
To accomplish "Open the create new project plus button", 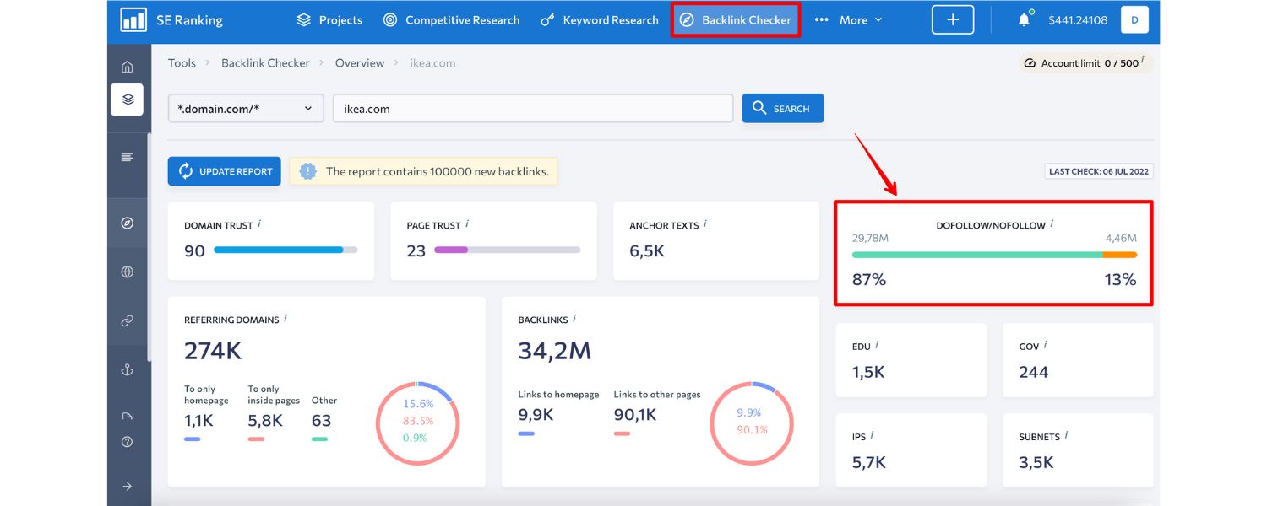I will click(953, 19).
